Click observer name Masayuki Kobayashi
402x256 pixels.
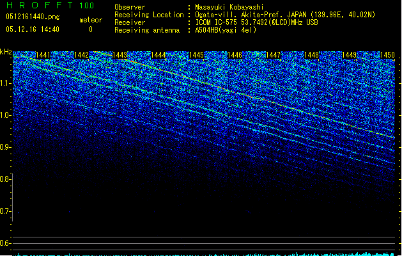coord(229,7)
